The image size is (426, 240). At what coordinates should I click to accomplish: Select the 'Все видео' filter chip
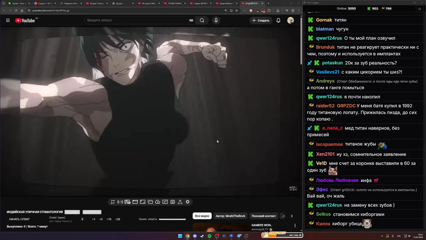(202, 216)
